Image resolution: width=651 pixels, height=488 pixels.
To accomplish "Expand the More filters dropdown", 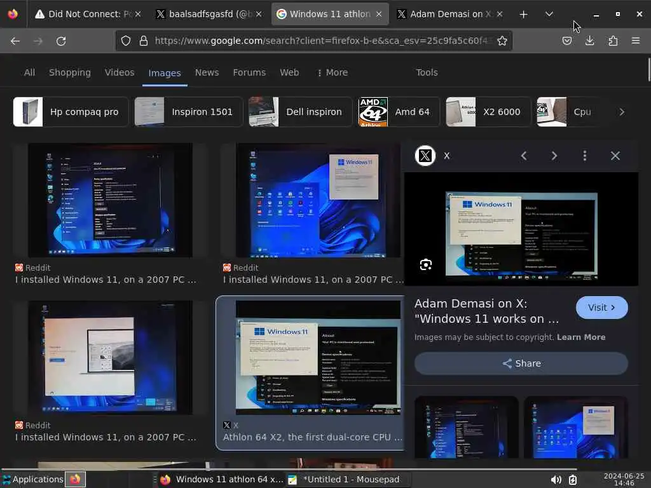I will [x=332, y=72].
